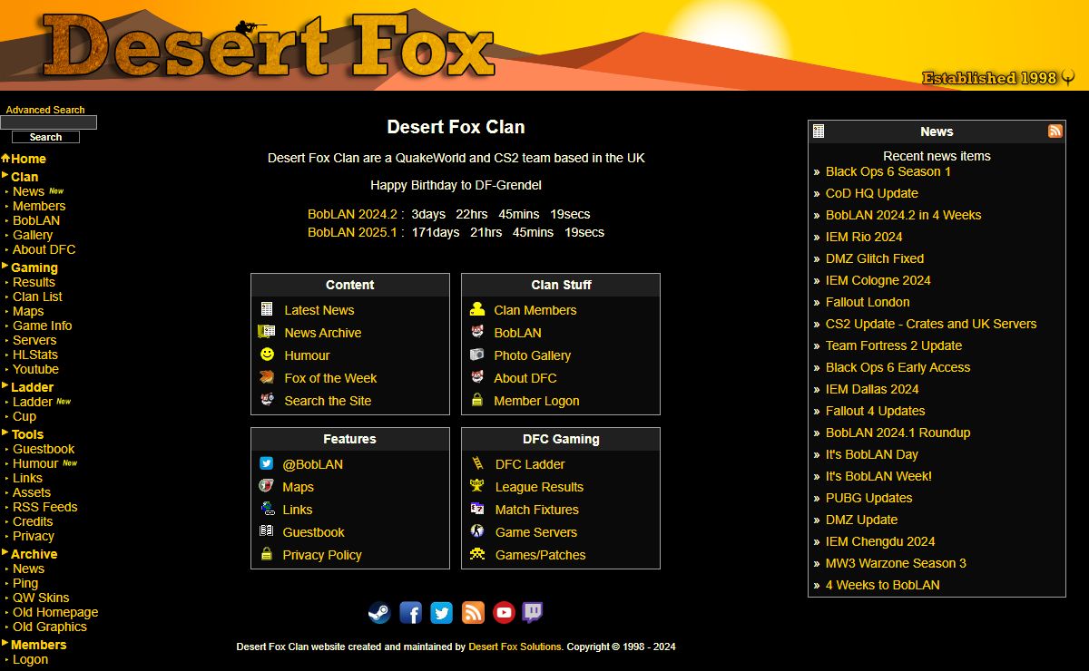Open the YouTube icon in the footer

(504, 613)
